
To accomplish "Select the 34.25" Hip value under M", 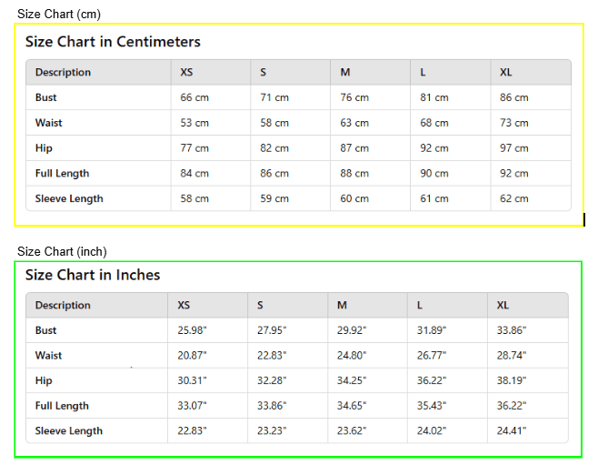I will 351,380.
